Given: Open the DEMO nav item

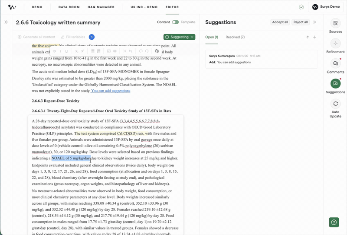Looking at the screenshot, I should [x=37, y=7].
